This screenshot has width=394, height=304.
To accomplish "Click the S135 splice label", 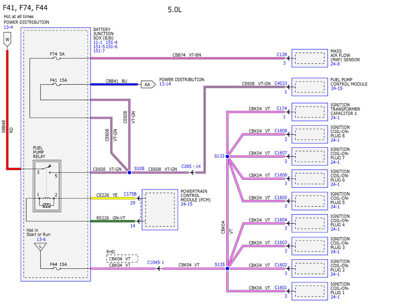I will click(x=220, y=264).
